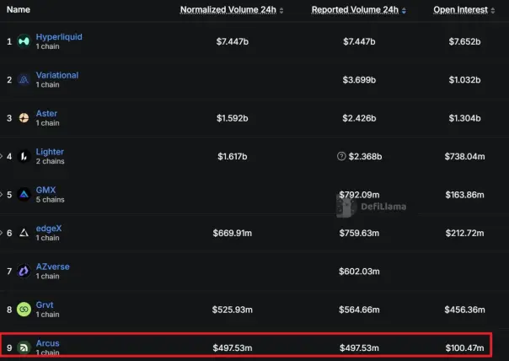The image size is (509, 361).
Task: Select Aster normalized volume $1.592b
Action: pyautogui.click(x=232, y=118)
